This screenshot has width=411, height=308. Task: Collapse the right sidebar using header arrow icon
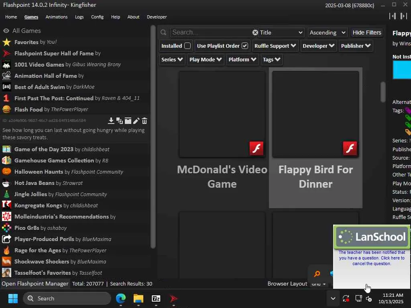[404, 16]
